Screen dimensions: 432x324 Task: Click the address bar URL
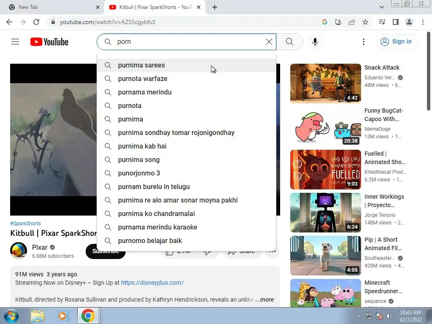coord(108,22)
